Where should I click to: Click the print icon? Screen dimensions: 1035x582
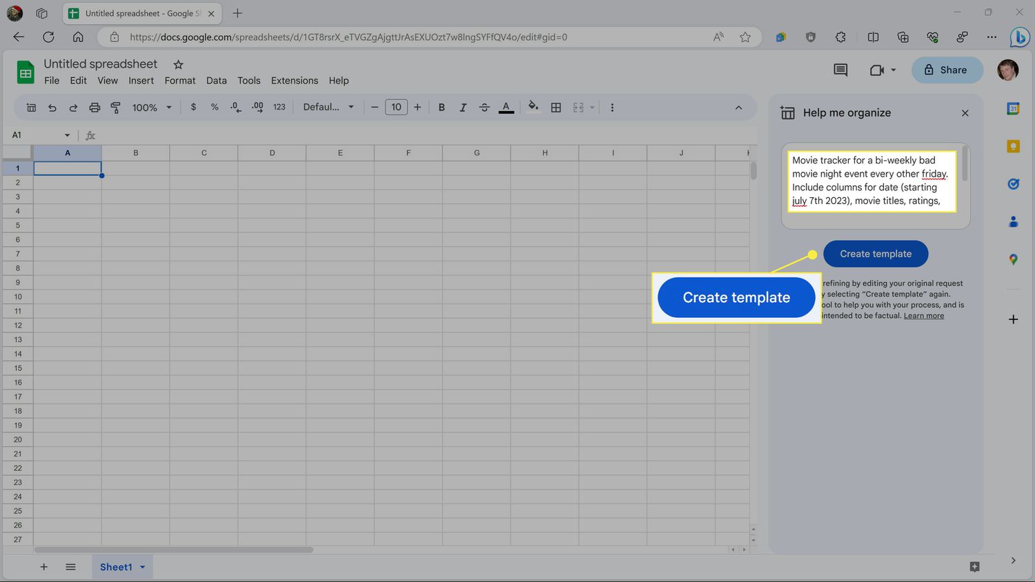point(95,108)
